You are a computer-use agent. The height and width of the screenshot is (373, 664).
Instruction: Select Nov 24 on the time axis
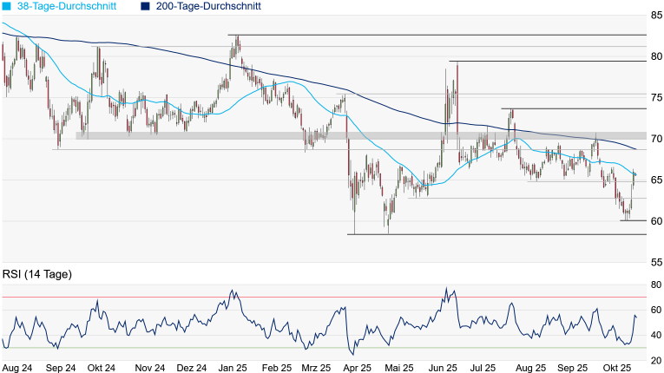(150, 368)
